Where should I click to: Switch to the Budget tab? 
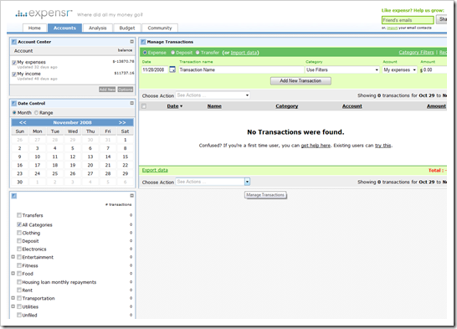coord(127,28)
